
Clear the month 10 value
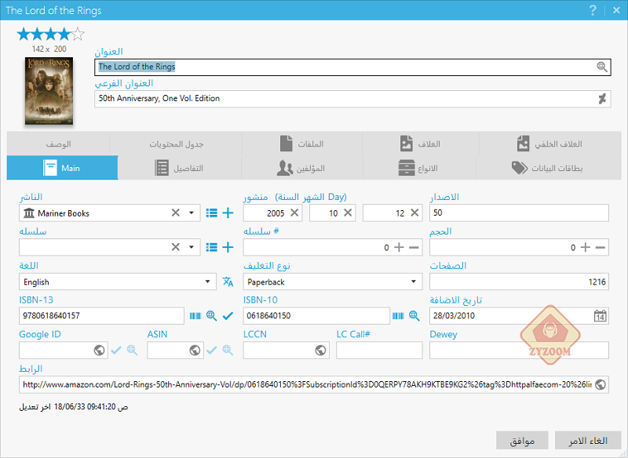click(x=348, y=213)
